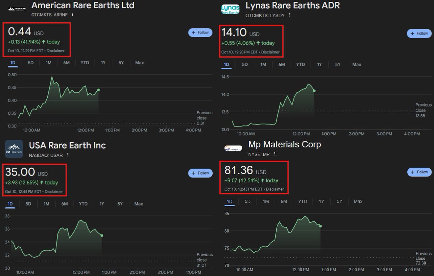Click the NASDAQ: USAR ticker text
This screenshot has width=434, height=276.
[46, 156]
